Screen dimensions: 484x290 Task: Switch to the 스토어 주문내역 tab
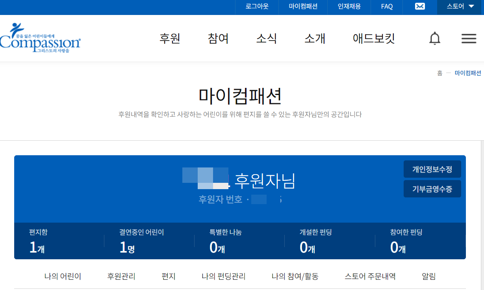[370, 277]
